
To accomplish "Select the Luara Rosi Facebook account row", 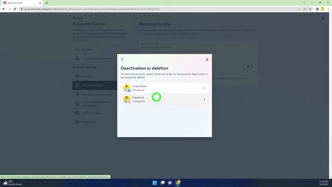I will [164, 88].
